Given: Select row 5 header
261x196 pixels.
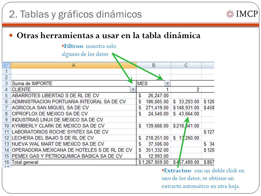Looking at the screenshot, I should coord(6,96).
